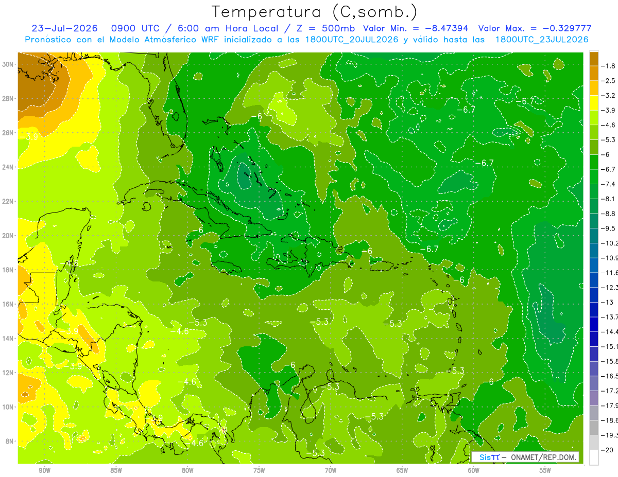The height and width of the screenshot is (477, 618).
Task: Click the "Valor Max. = -0.329777" text
Action: point(535,28)
